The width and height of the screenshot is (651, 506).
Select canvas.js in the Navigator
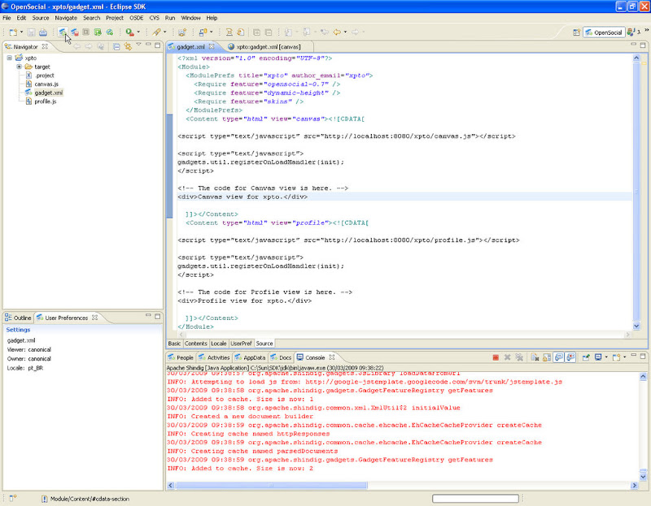(46, 84)
